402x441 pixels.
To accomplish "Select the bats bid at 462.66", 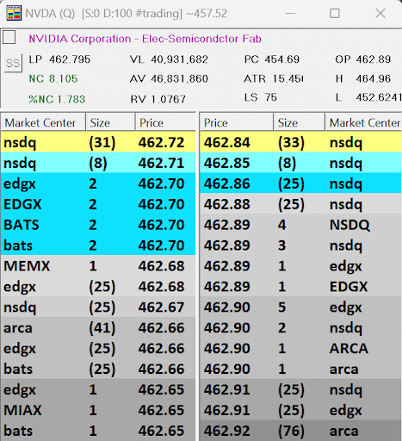I will (98, 369).
